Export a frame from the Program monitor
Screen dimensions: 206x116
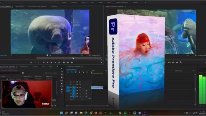(177, 63)
